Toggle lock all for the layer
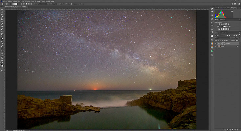Screen dimensions: 241x131 pos(227,41)
